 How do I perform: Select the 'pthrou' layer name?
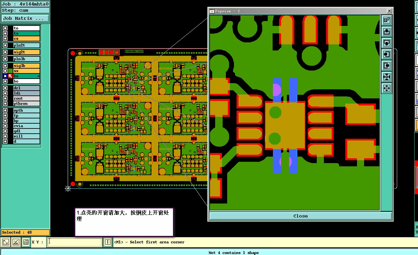pos(26,104)
